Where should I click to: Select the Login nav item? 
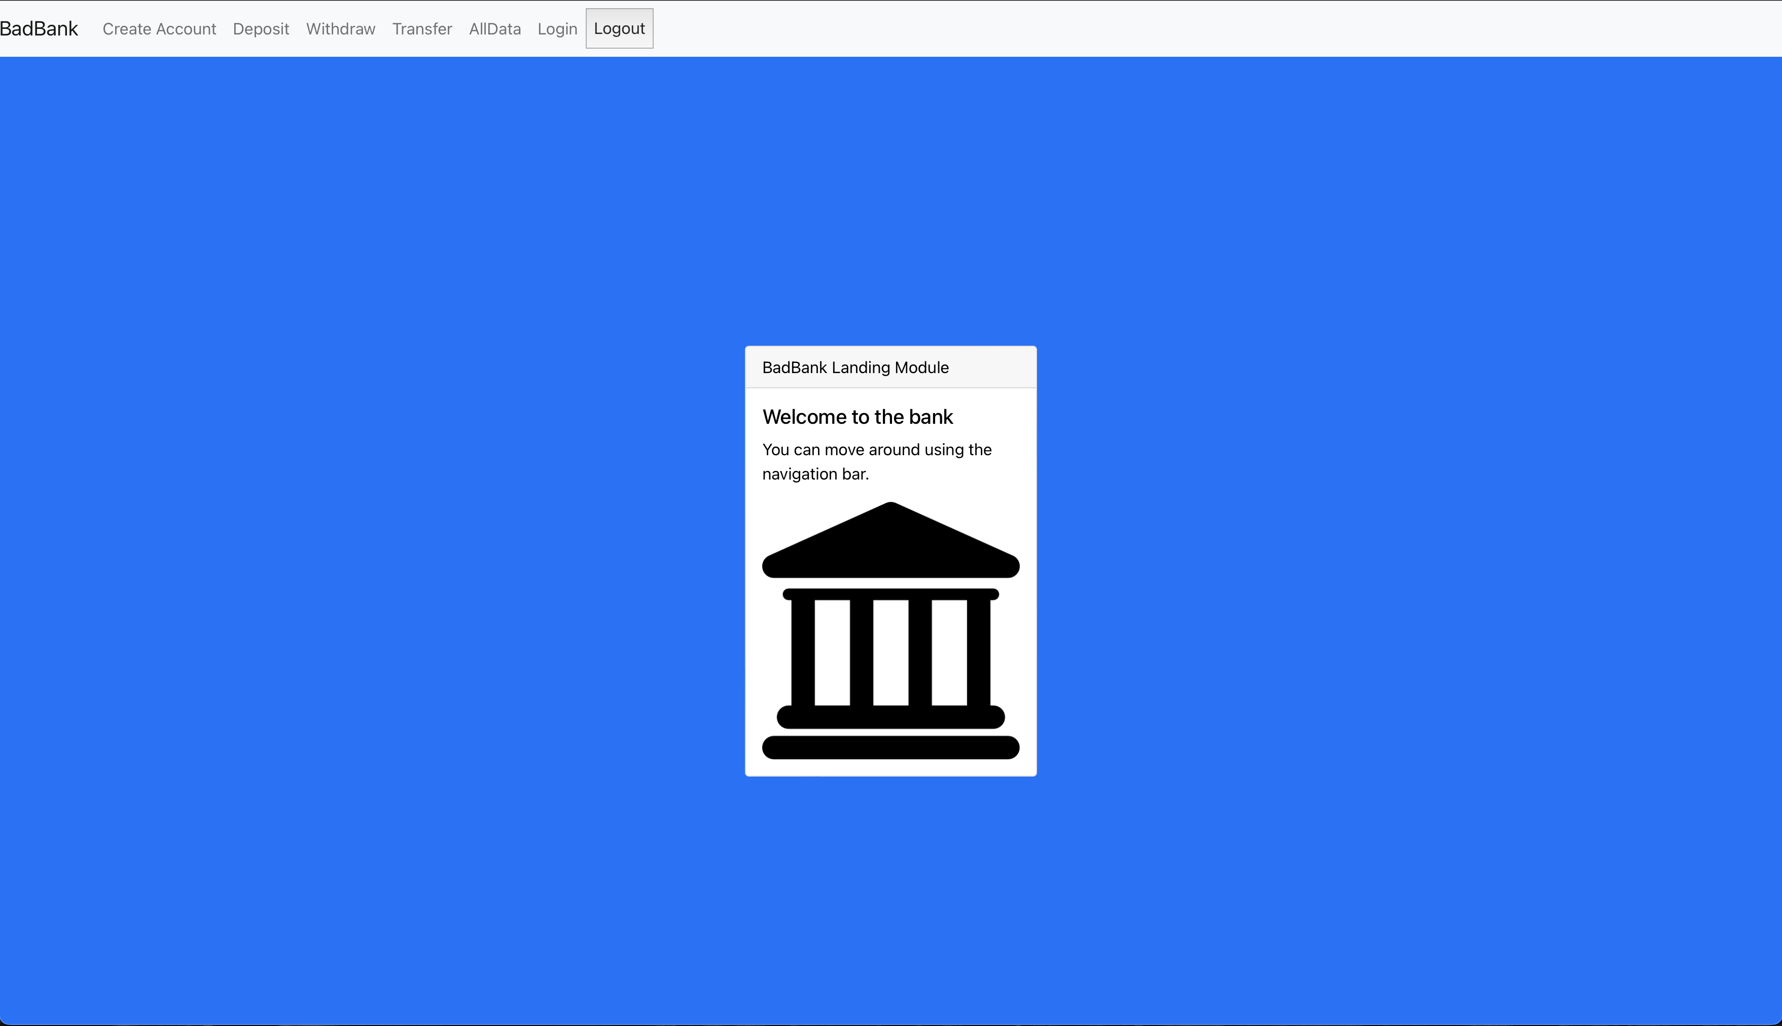pyautogui.click(x=556, y=29)
